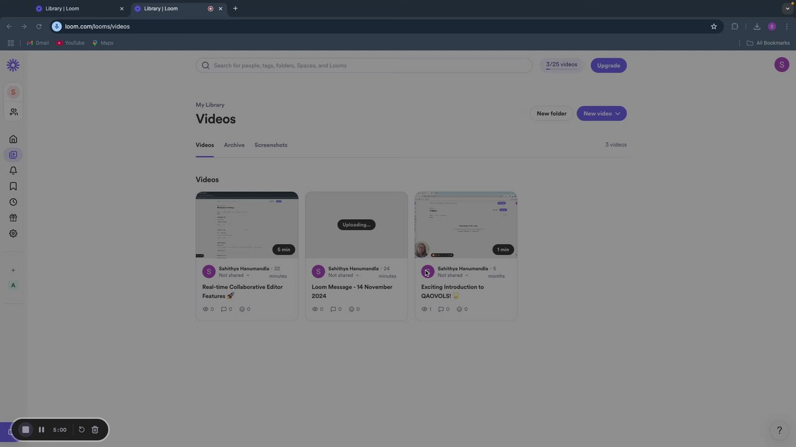Click the search magnifier icon
The image size is (796, 447).
tap(205, 65)
